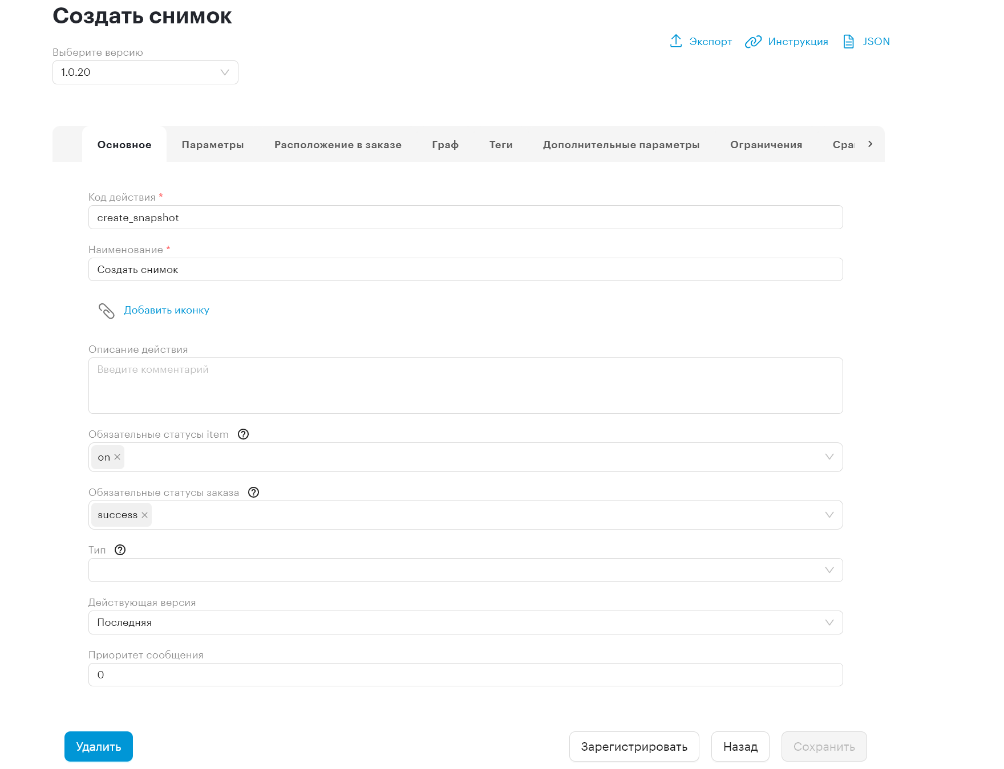Click the Export upload arrow icon
1004x769 pixels.
click(x=676, y=41)
